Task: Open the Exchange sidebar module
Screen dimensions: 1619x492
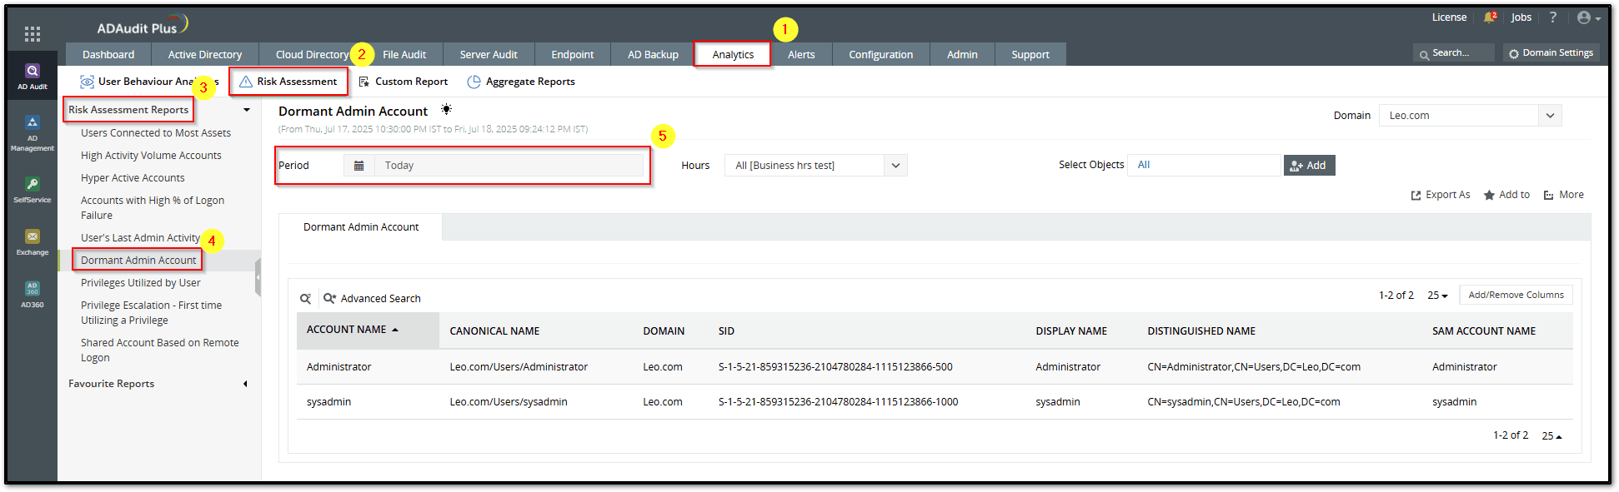Action: [33, 241]
